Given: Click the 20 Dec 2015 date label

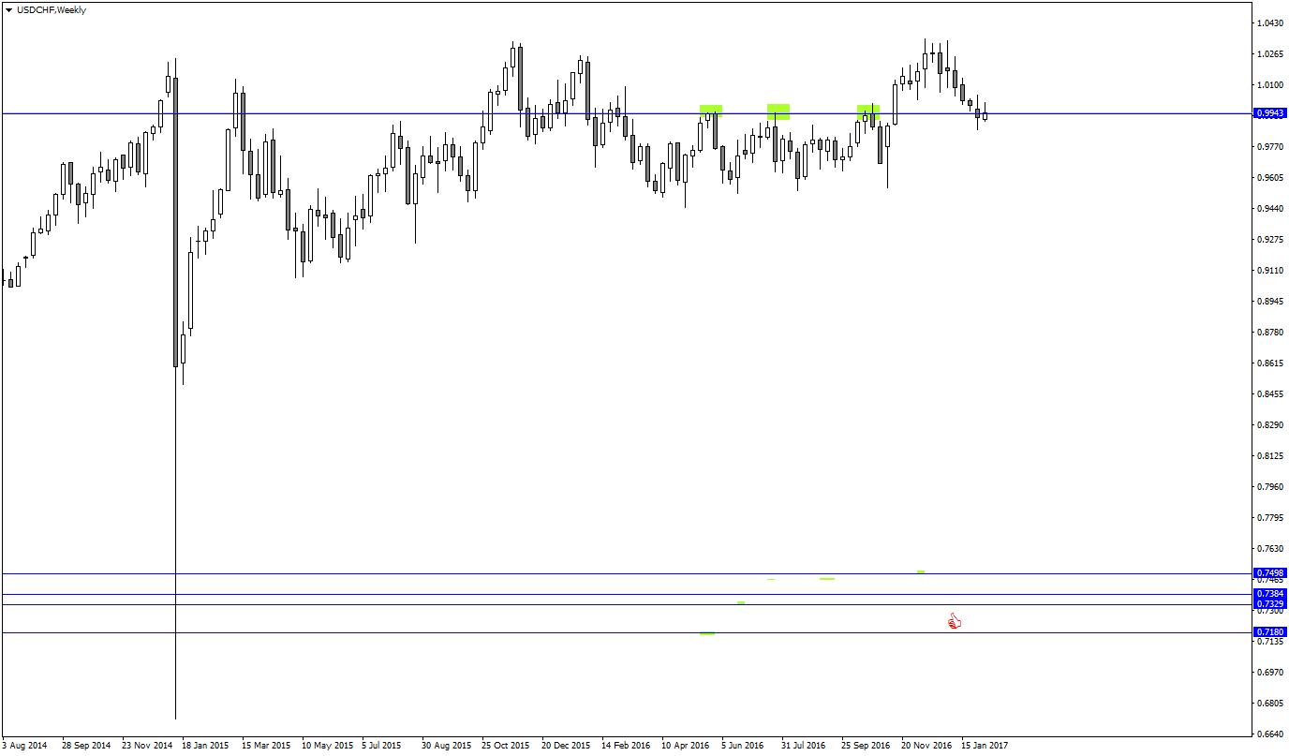Looking at the screenshot, I should point(566,746).
